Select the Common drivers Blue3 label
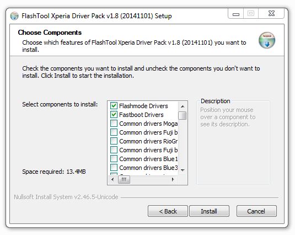295x235 pixels. pos(148,168)
